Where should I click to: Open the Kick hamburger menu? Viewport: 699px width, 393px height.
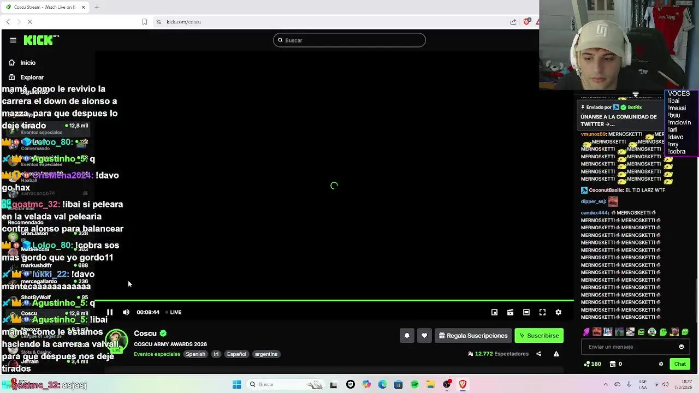[x=13, y=40]
